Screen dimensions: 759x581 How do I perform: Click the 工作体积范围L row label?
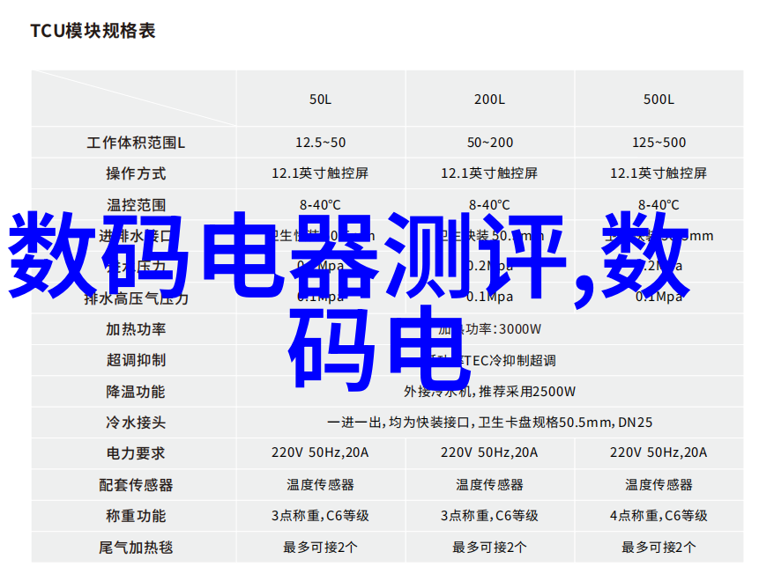tap(136, 143)
